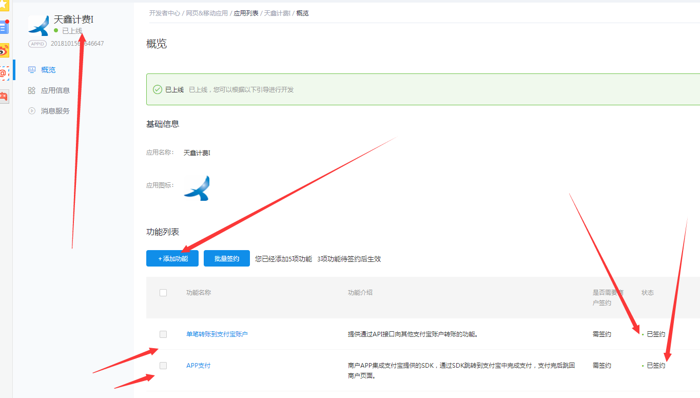Screen dimensions: 700x398
Task: Tick checkbox for 单笔转账到支付宝账户 row
Action: click(x=163, y=334)
